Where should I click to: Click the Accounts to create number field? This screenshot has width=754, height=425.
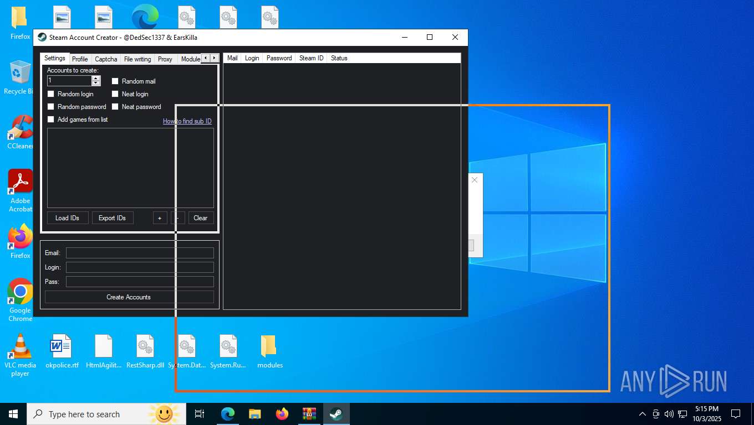[69, 81]
